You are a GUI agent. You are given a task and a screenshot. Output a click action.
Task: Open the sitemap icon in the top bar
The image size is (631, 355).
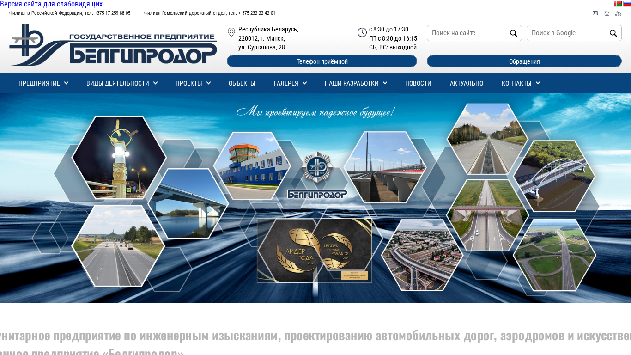[618, 13]
